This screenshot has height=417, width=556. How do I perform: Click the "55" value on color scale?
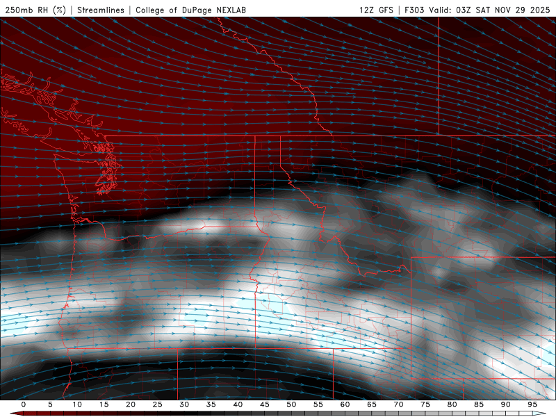tap(318, 404)
